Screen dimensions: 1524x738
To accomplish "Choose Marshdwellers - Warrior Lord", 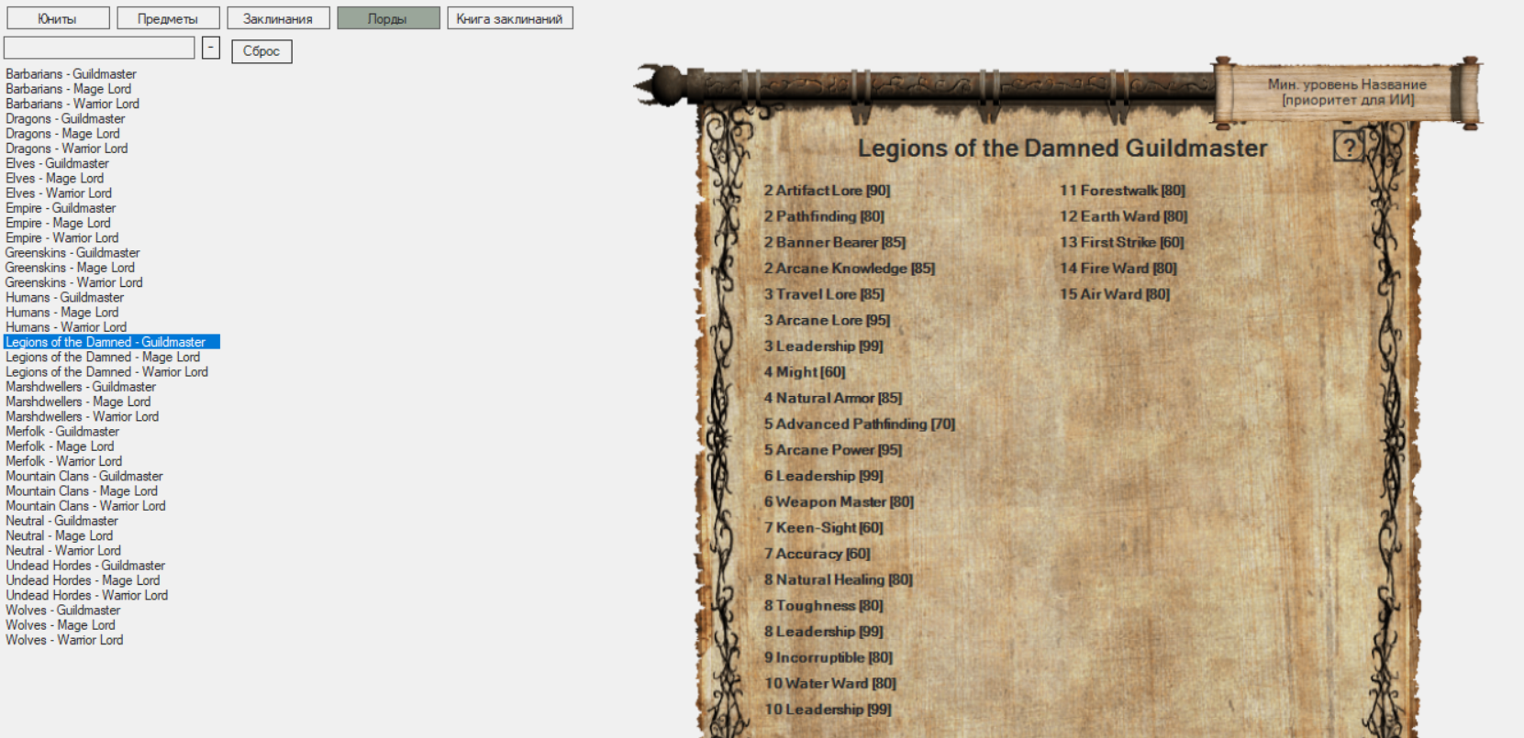I will coord(82,417).
